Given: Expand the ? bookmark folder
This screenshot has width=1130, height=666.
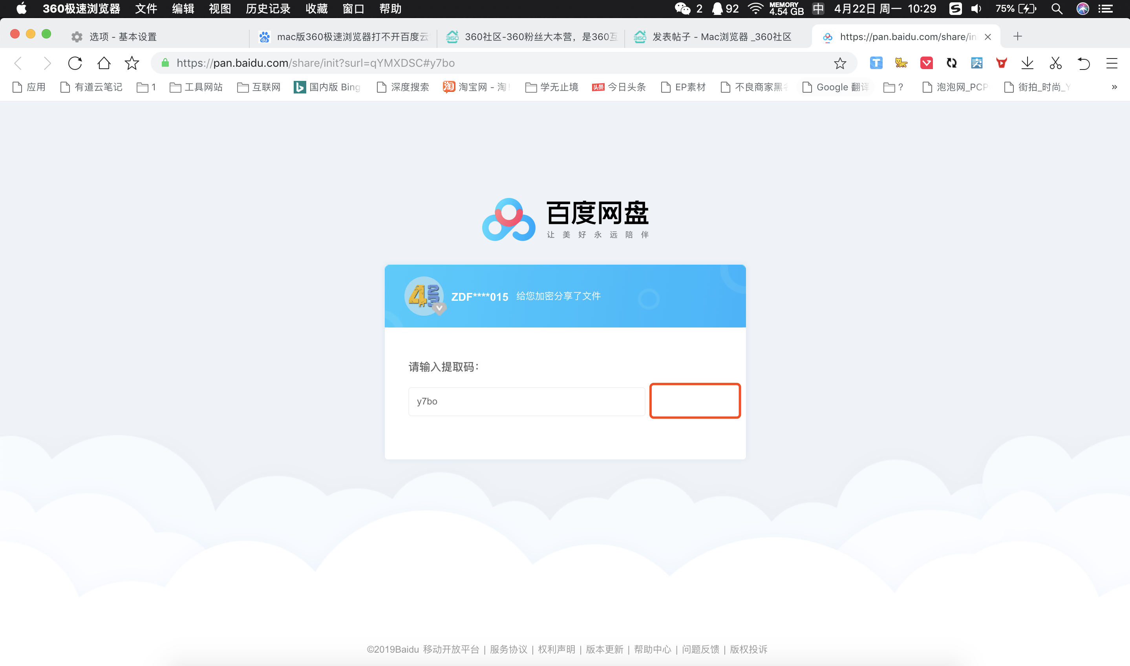Looking at the screenshot, I should tap(893, 87).
